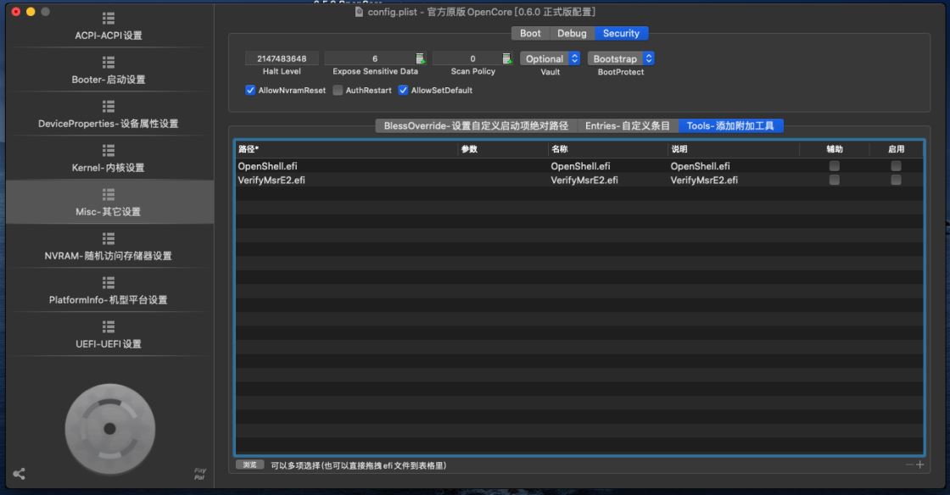Select the UEFI settings icon
Image resolution: width=950 pixels, height=495 pixels.
108,326
